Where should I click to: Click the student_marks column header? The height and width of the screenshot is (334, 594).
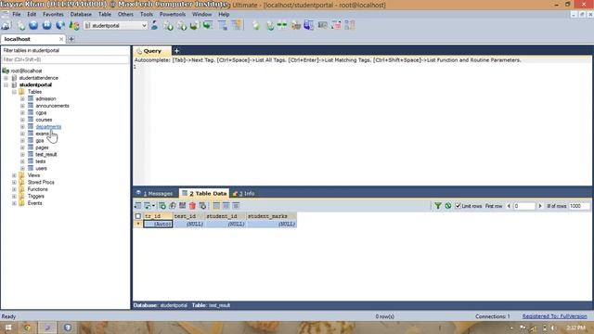(271, 216)
